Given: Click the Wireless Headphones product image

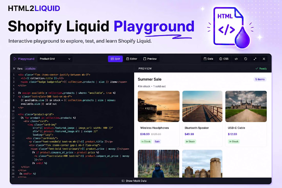Looking at the screenshot, I should point(159,106).
